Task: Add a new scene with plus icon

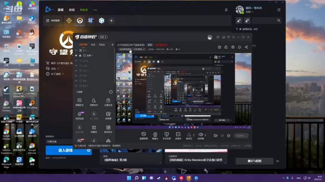Action: tap(113, 44)
